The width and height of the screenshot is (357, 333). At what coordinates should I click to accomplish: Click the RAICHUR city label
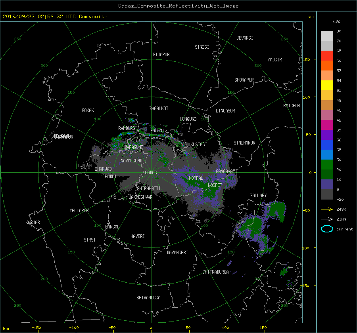pos(292,106)
